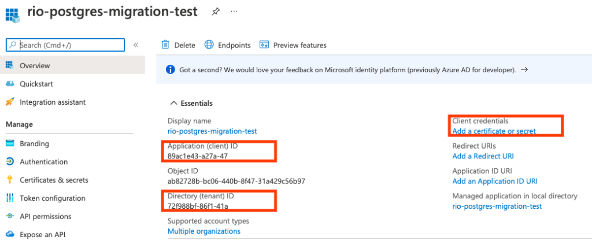Collapse the sidebar with double chevron
The image size is (592, 240).
coord(136,45)
